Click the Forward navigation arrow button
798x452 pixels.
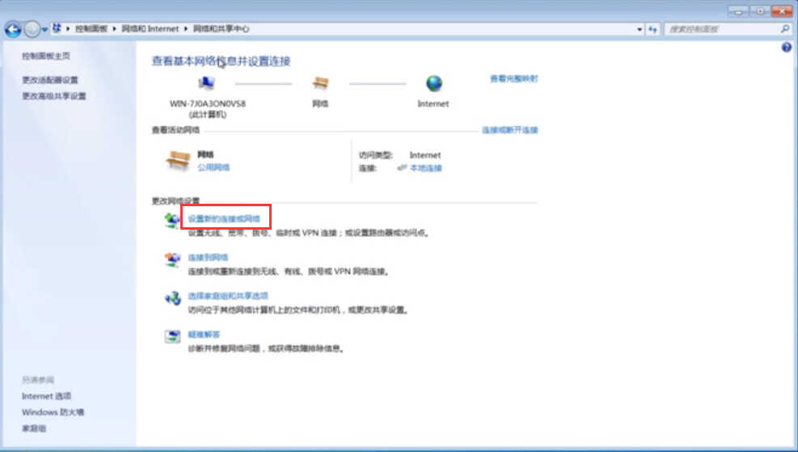click(32, 30)
